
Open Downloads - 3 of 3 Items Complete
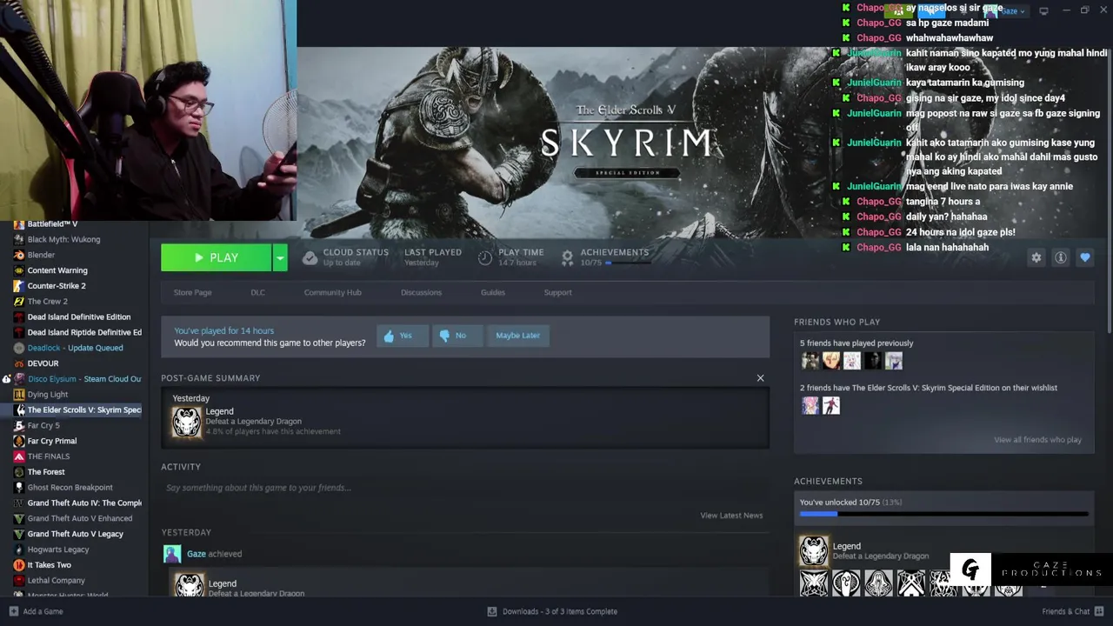pos(552,611)
